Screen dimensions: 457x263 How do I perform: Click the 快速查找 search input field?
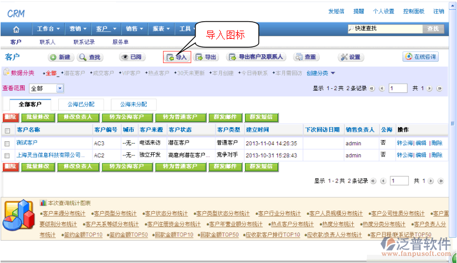tap(386, 28)
